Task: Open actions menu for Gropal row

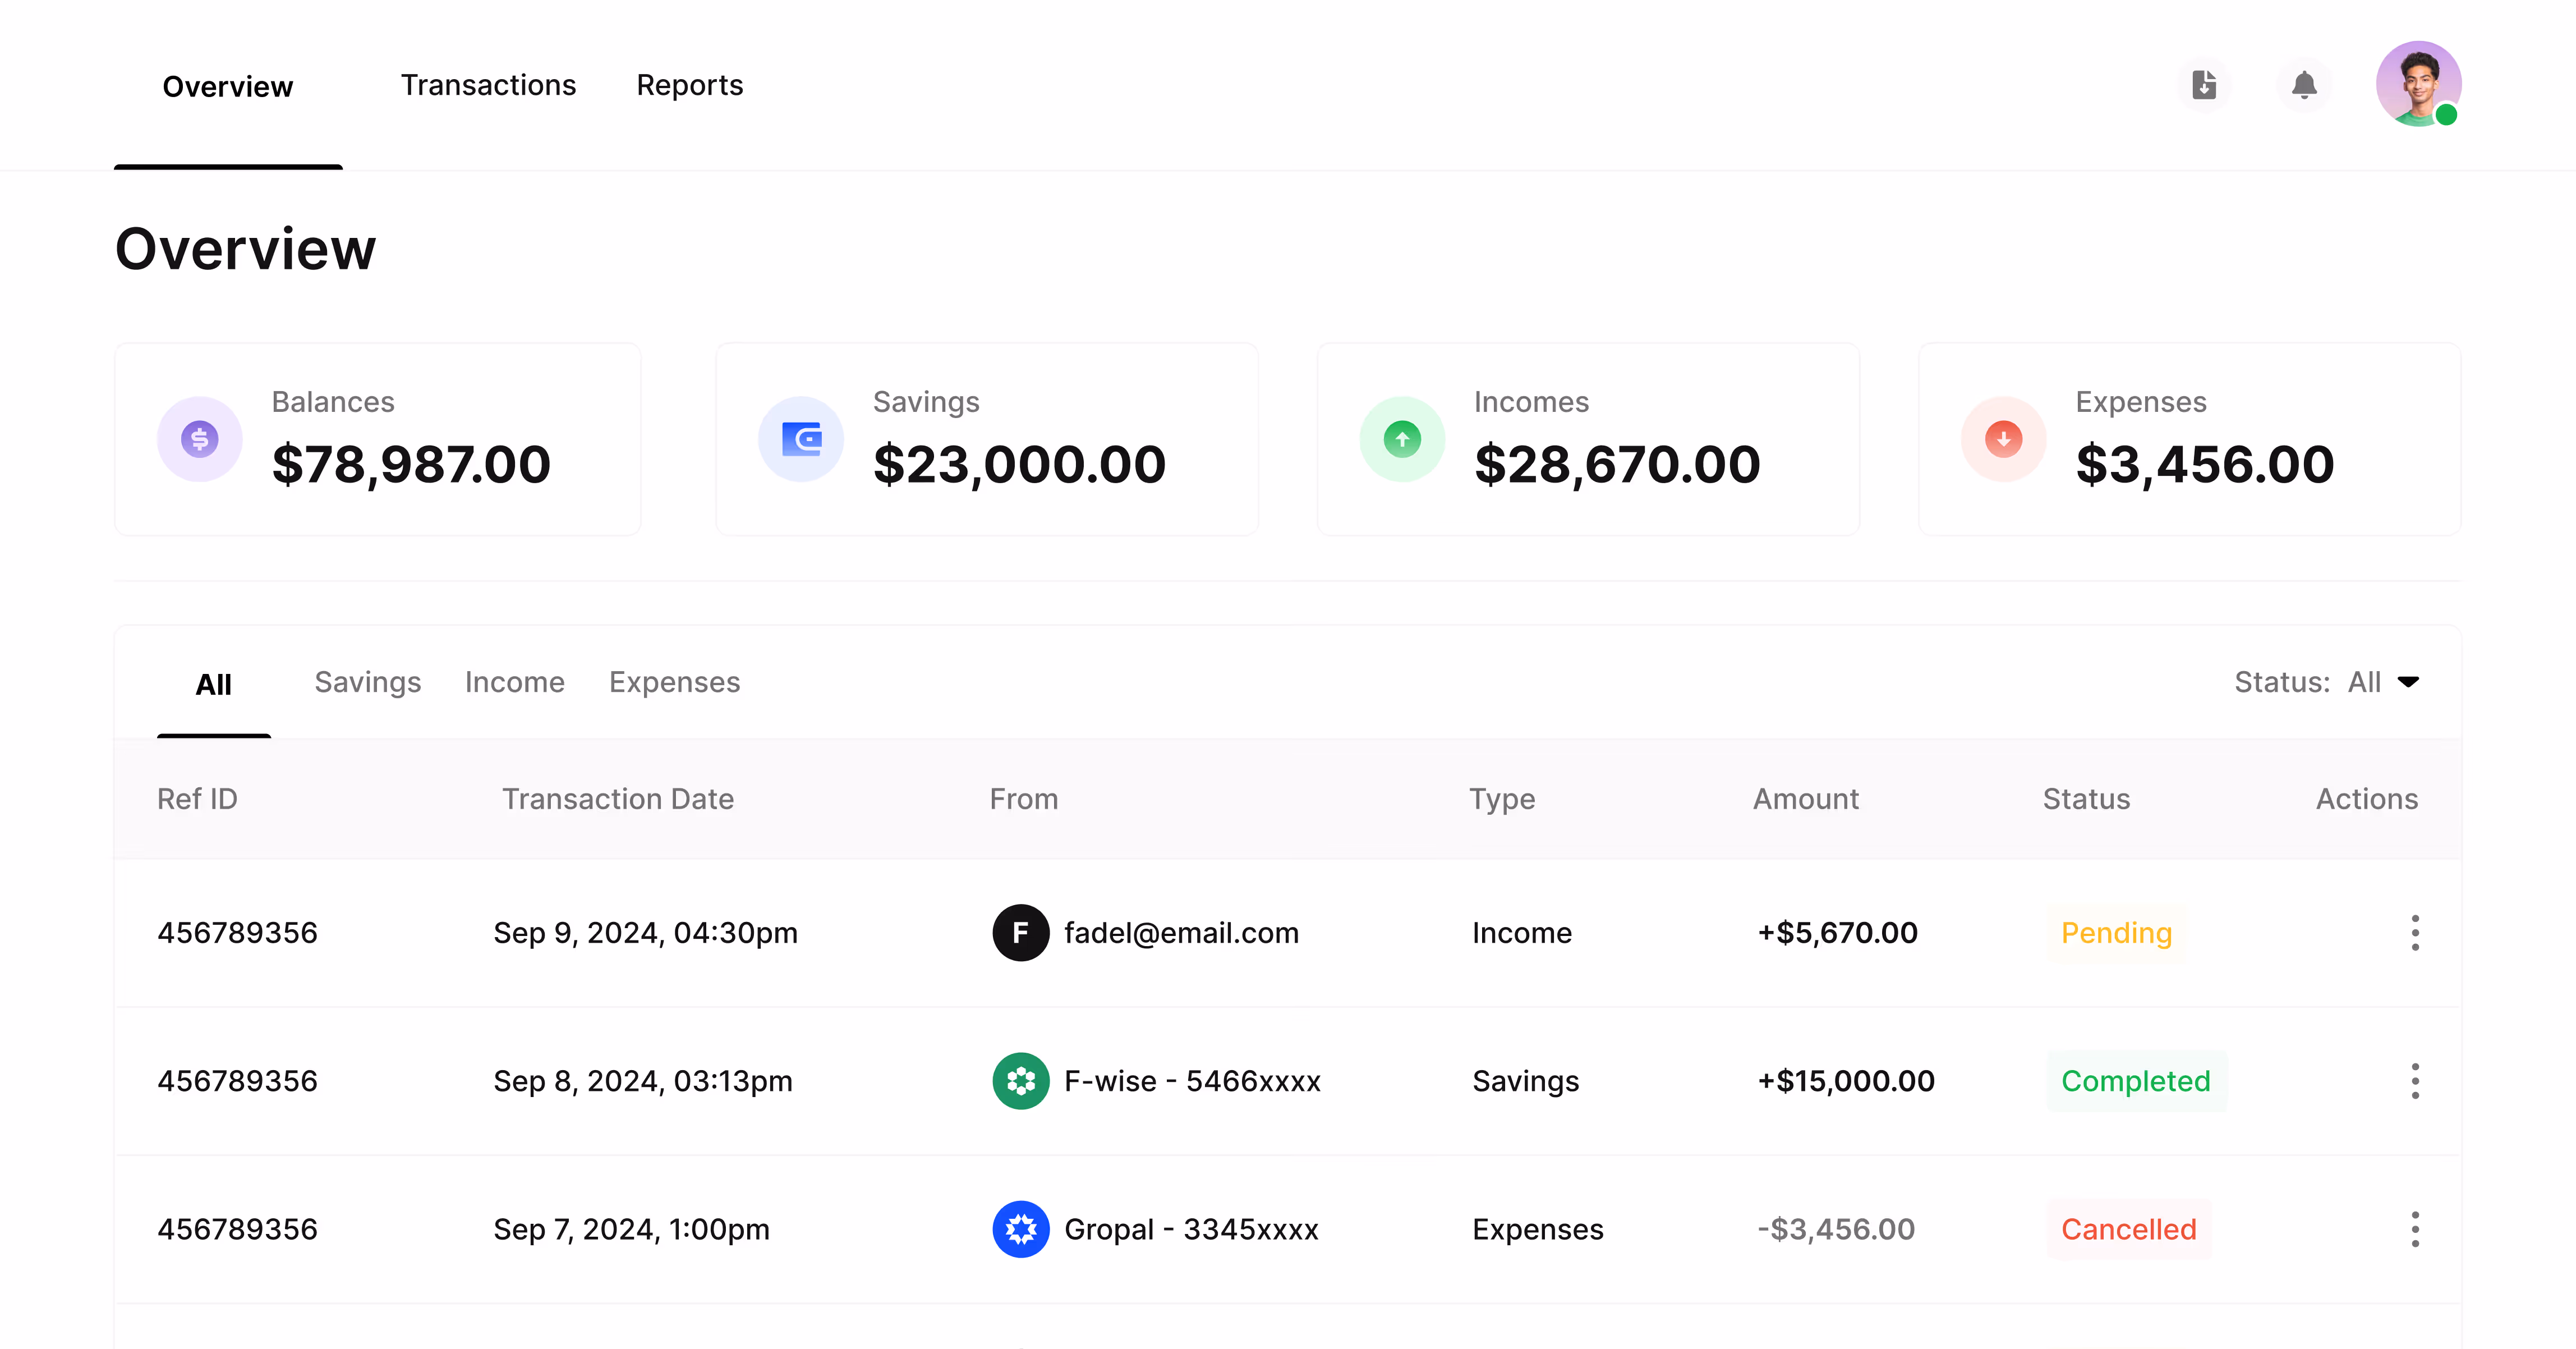Action: pos(2415,1229)
